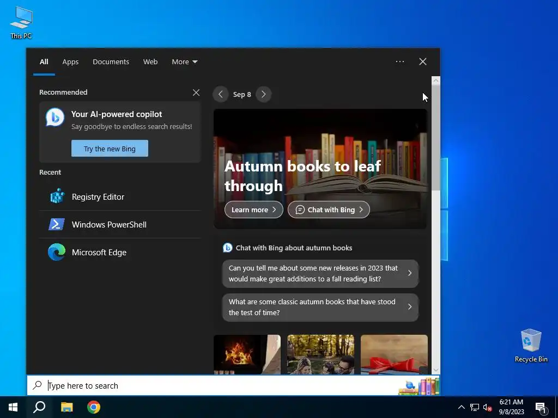Click the Your AI-powered copilot heading
558x418 pixels.
click(x=117, y=114)
